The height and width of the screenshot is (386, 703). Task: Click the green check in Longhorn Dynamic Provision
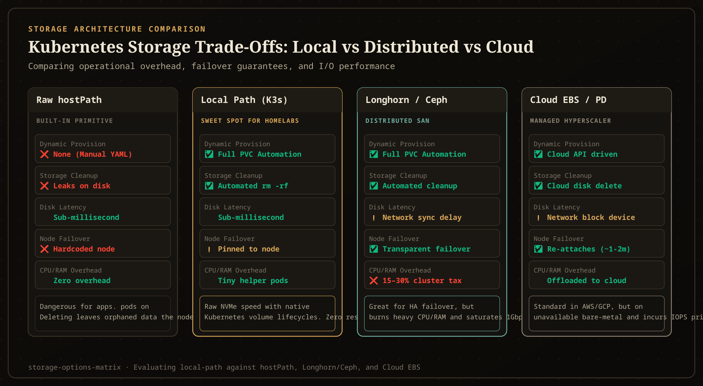tap(373, 154)
